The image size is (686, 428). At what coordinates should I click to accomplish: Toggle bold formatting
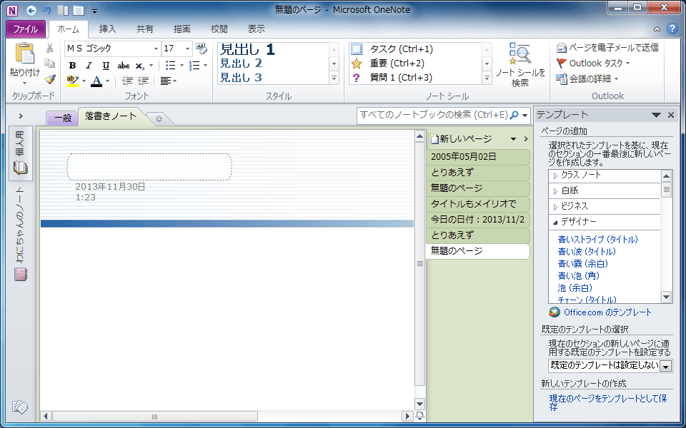73,66
